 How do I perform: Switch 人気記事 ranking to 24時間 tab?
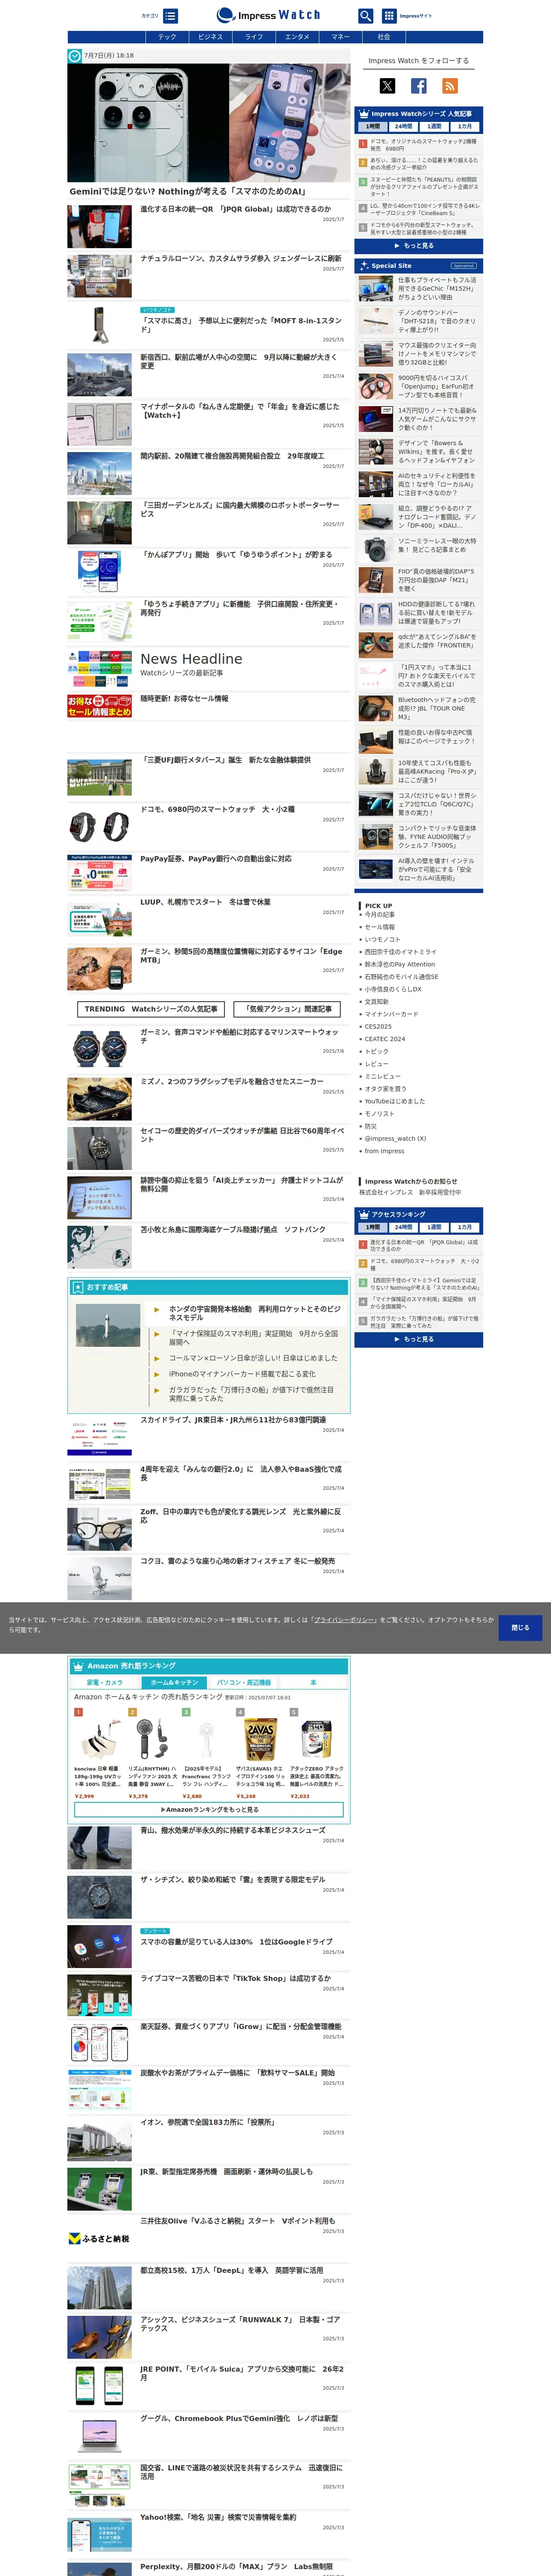click(x=403, y=127)
